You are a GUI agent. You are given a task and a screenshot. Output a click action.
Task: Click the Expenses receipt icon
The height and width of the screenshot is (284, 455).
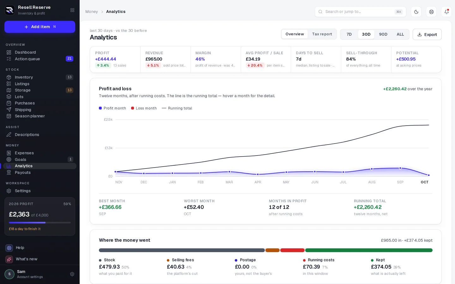(9, 153)
